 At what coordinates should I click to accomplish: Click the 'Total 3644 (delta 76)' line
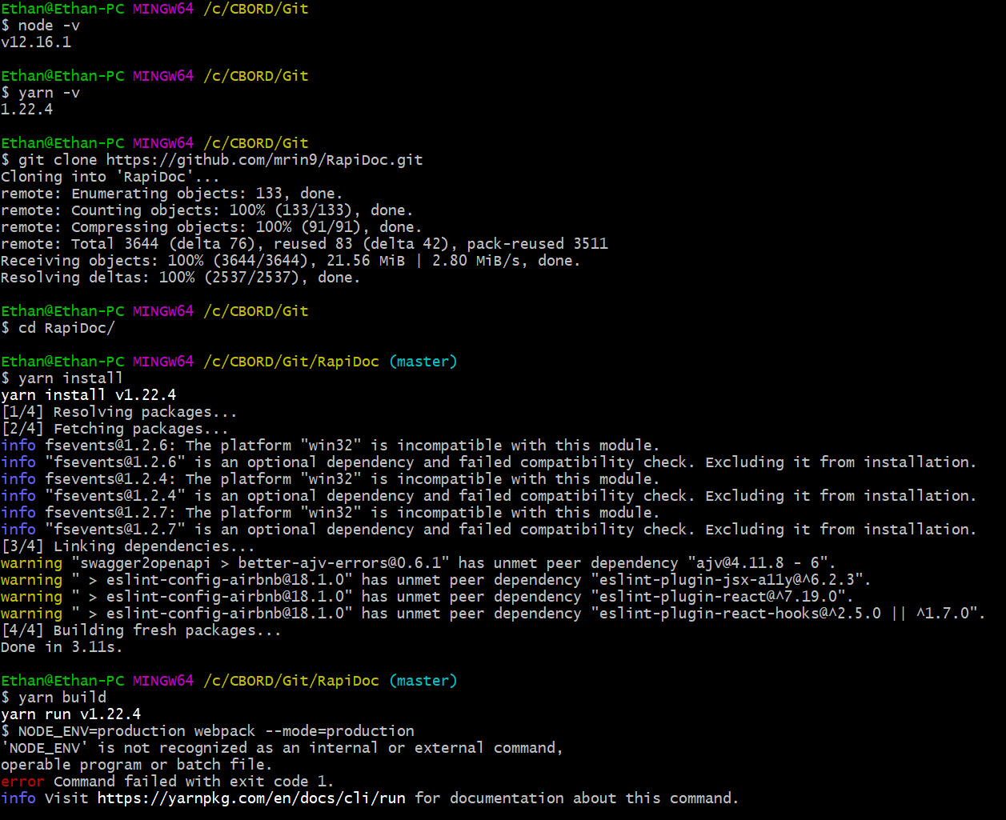tap(304, 244)
